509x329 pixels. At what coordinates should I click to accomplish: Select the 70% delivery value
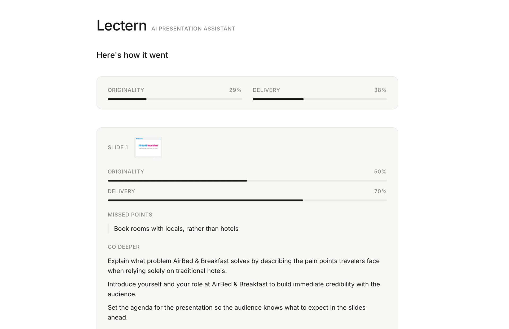(380, 191)
